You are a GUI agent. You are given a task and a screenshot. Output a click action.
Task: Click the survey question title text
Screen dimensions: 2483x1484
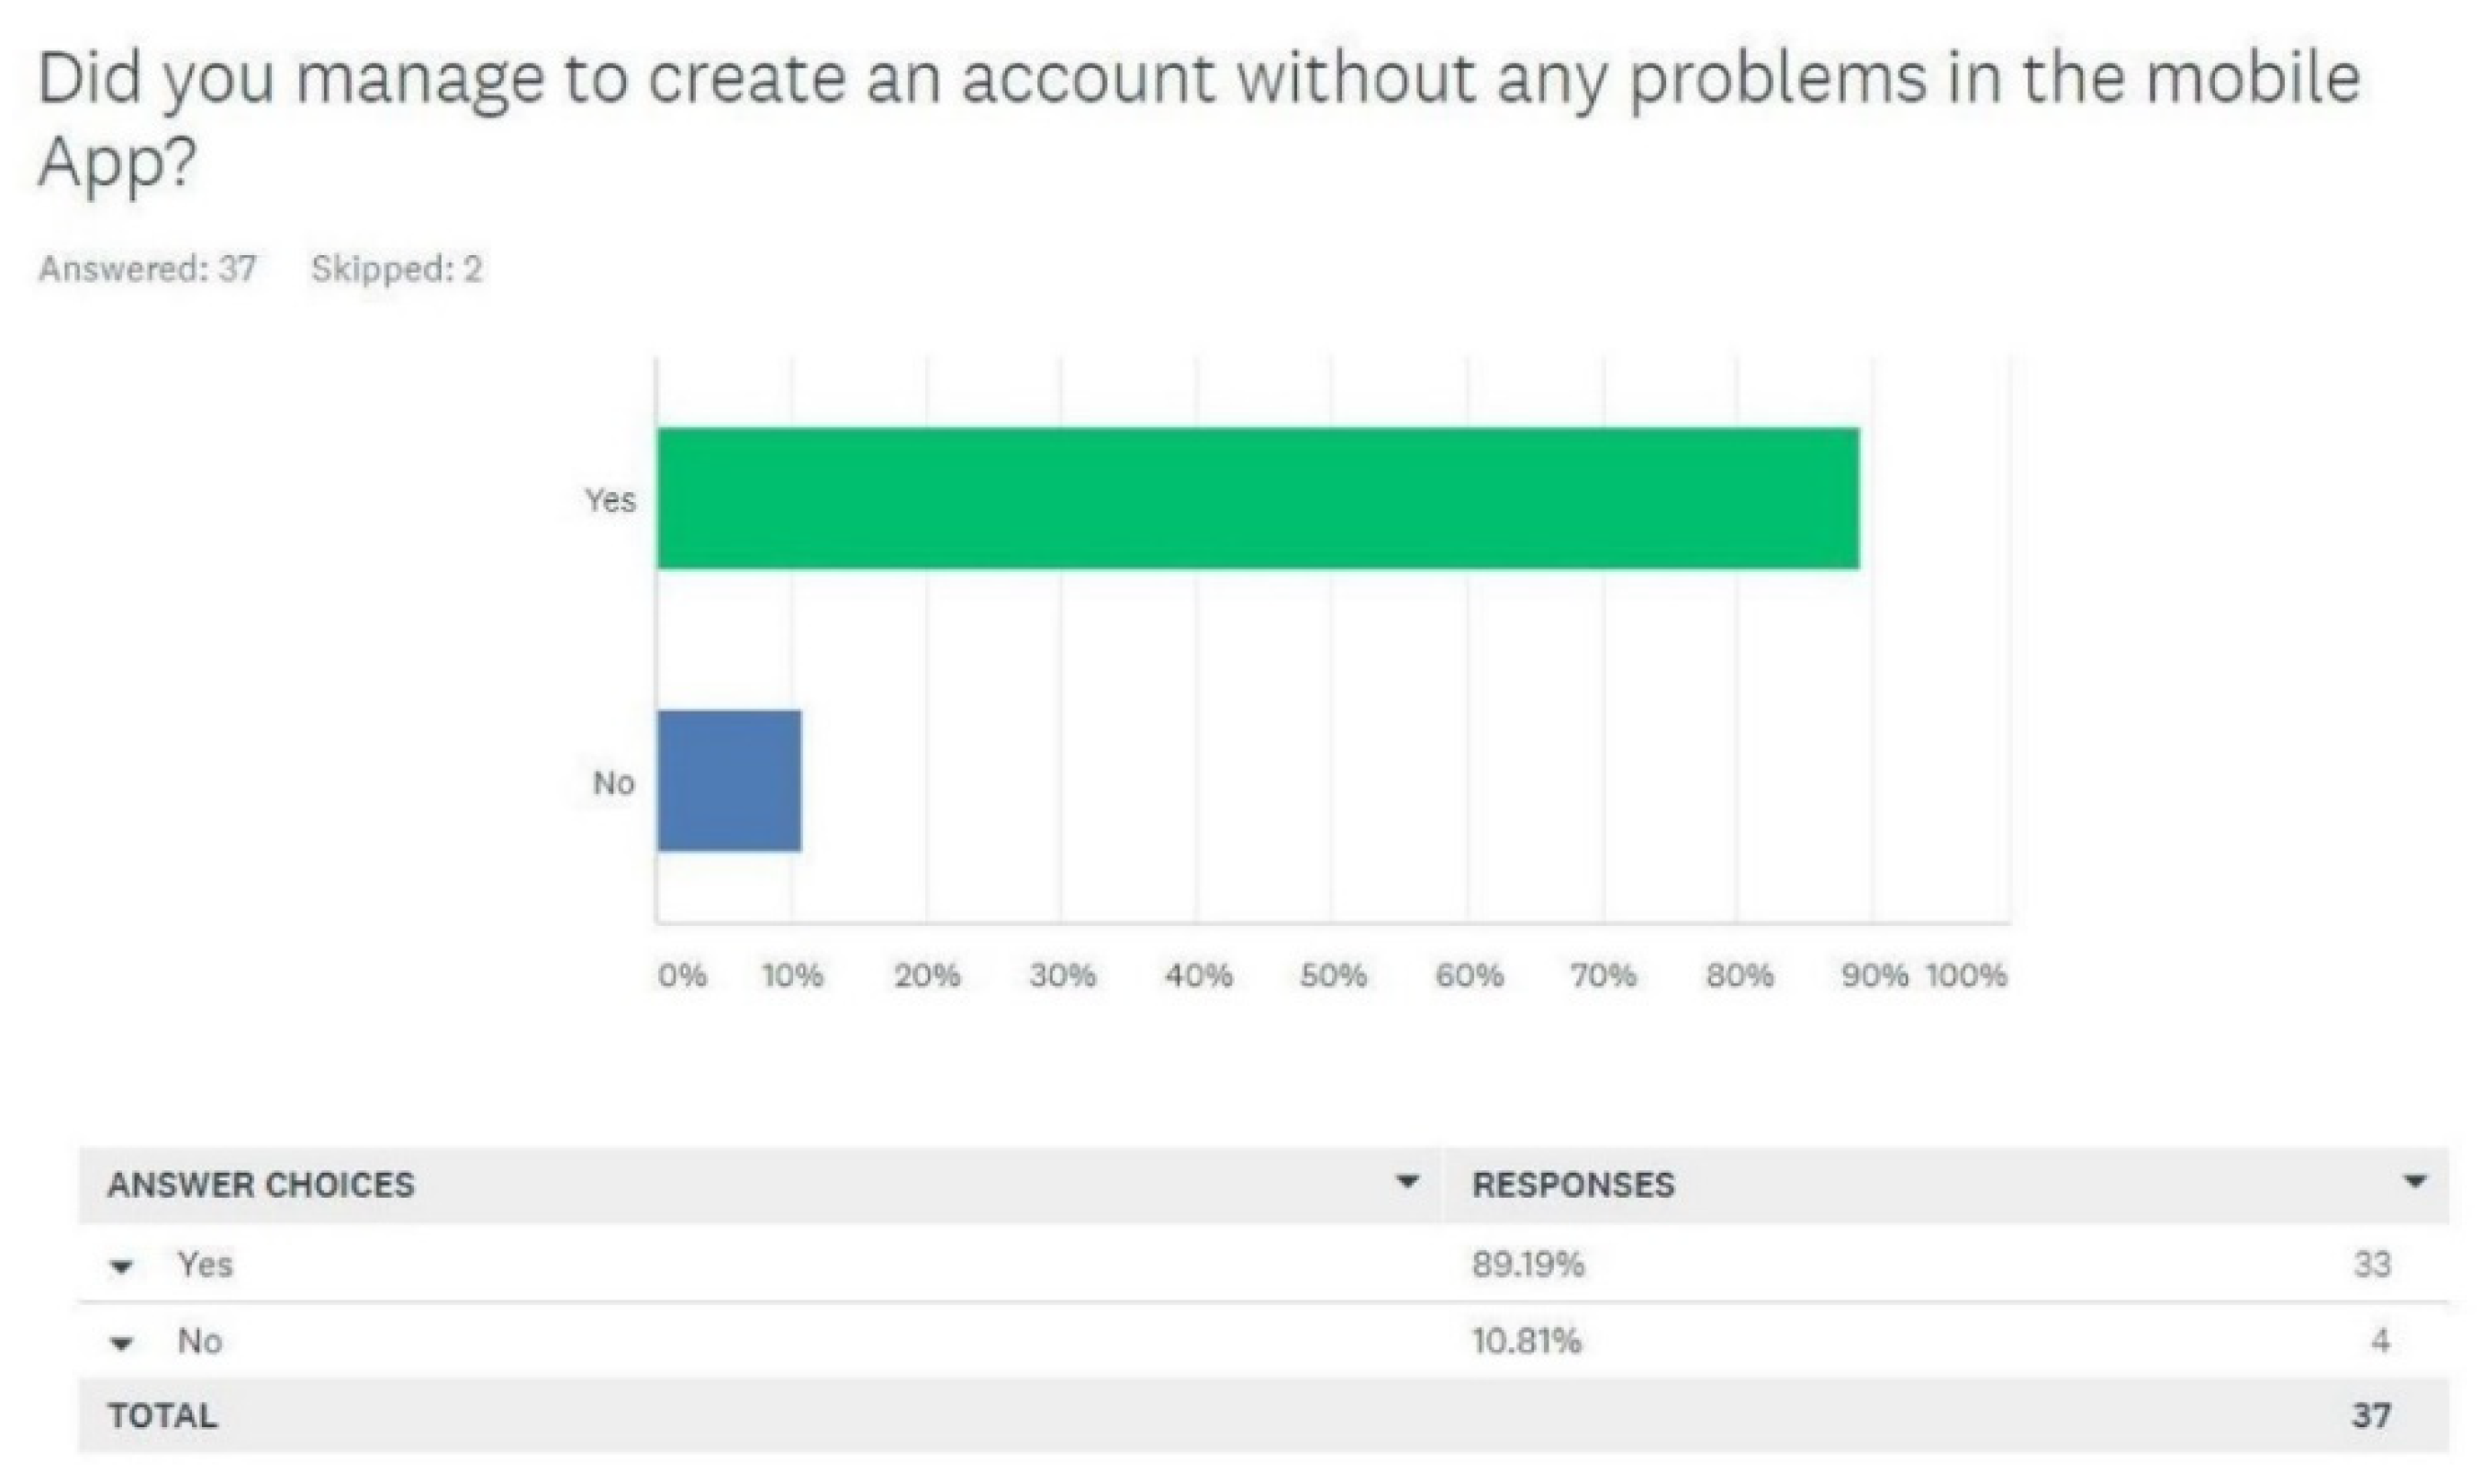coord(1198,78)
